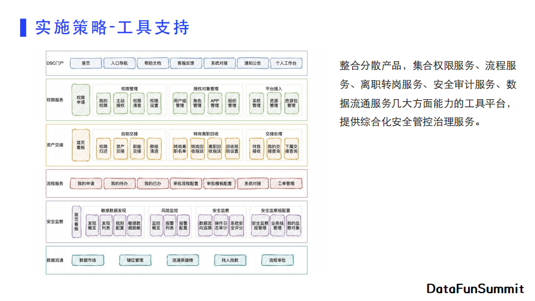535x301 pixels.
Task: Click the 敏感数据脱敏 box
Action: click(134, 226)
